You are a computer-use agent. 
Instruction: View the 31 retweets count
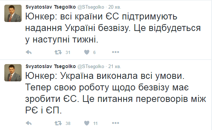tap(68, 52)
